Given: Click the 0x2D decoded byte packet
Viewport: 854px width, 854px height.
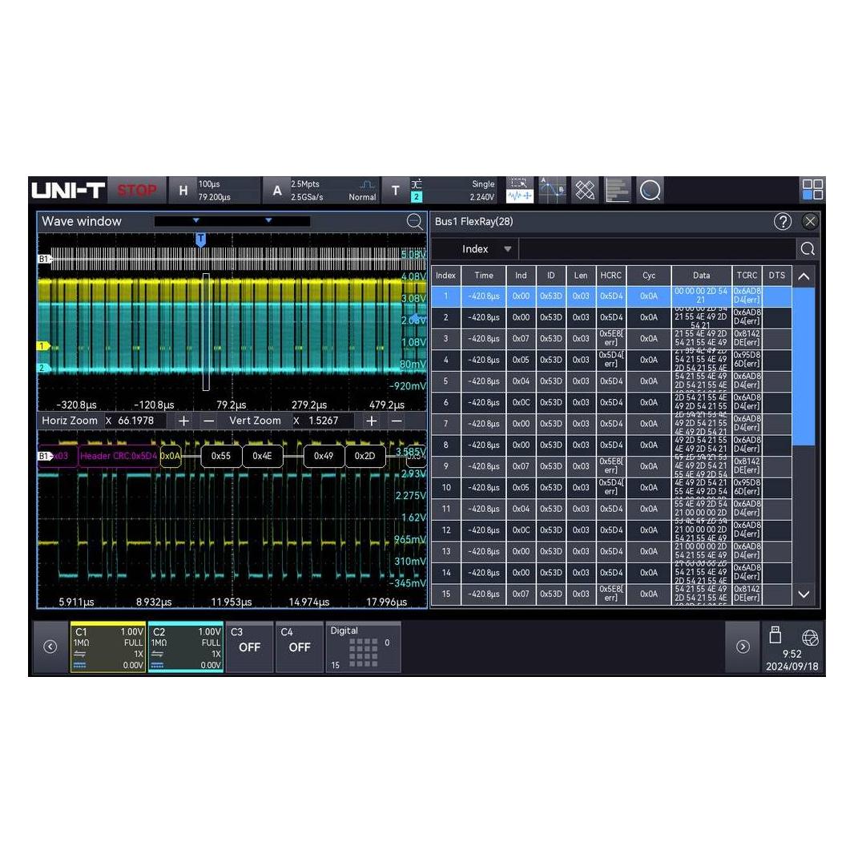Looking at the screenshot, I should (x=365, y=456).
